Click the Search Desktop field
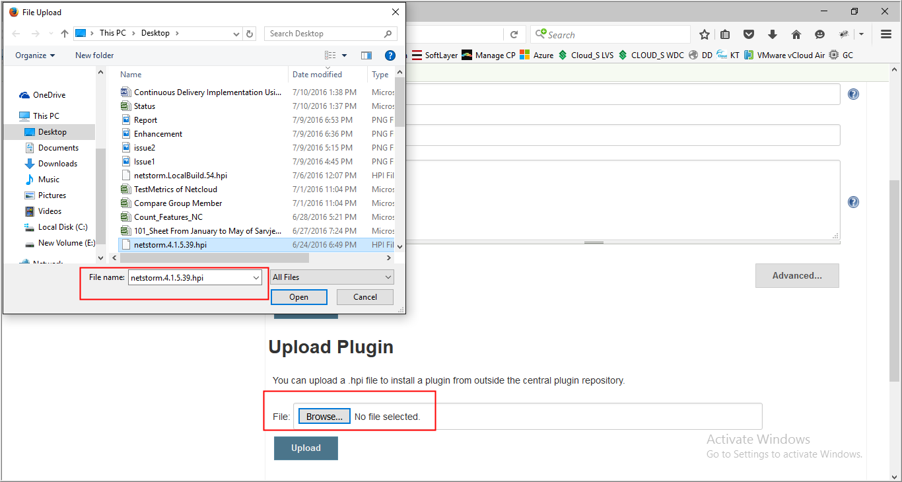The height and width of the screenshot is (482, 902). point(324,33)
